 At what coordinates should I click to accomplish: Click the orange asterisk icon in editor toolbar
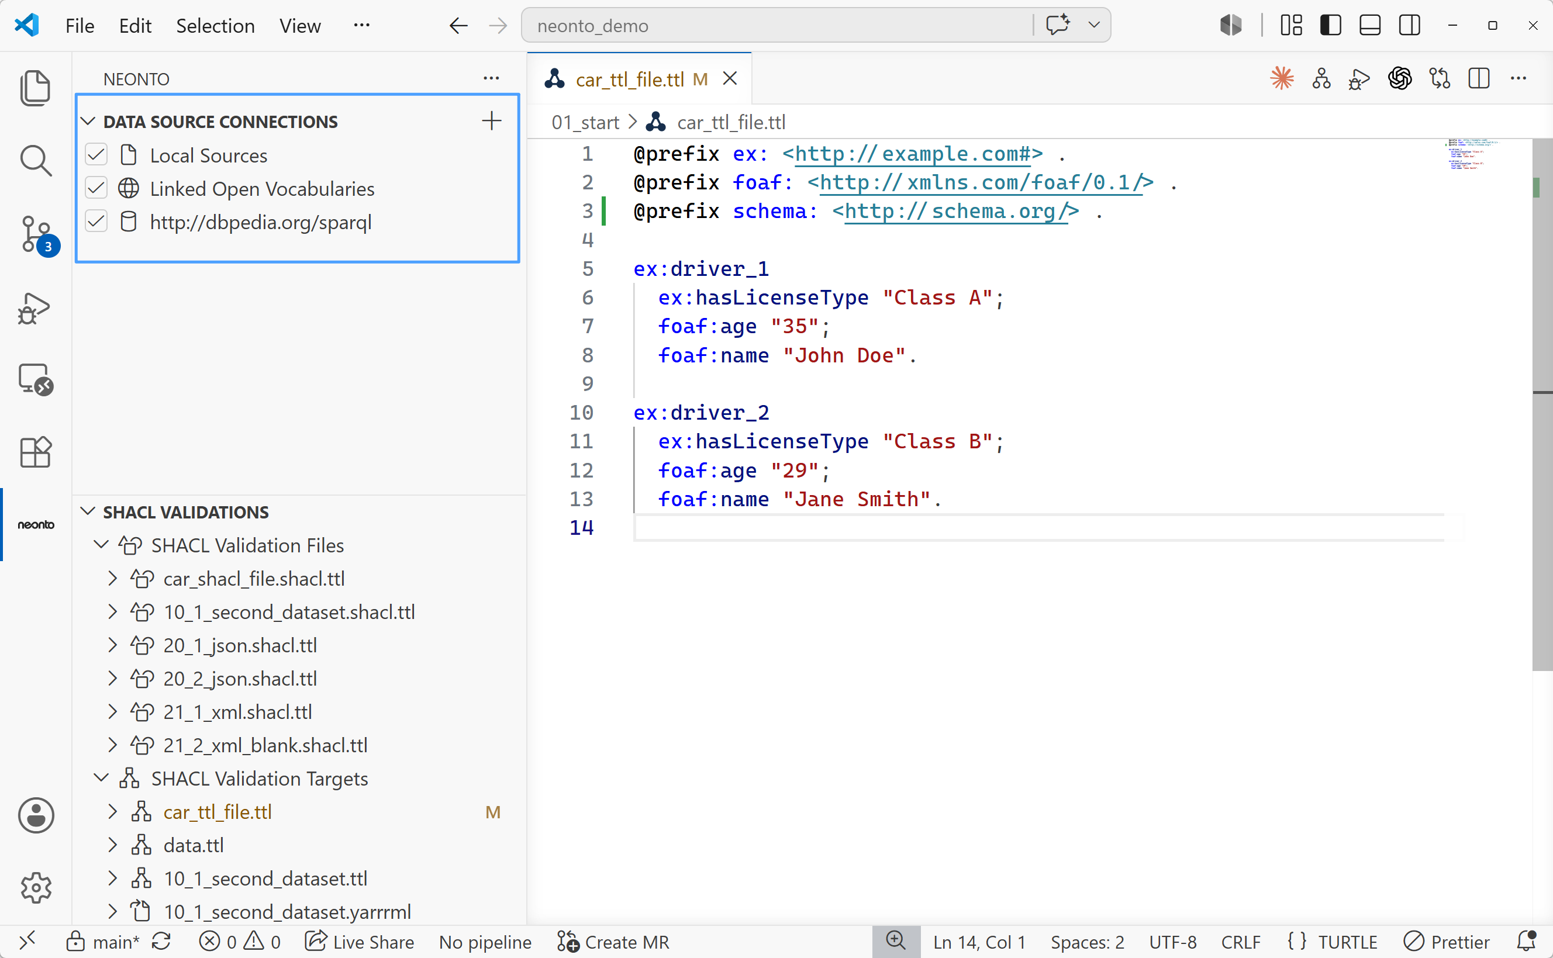point(1282,78)
